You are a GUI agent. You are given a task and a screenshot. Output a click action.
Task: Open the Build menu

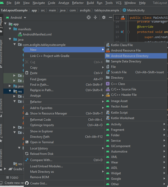[90, 3]
